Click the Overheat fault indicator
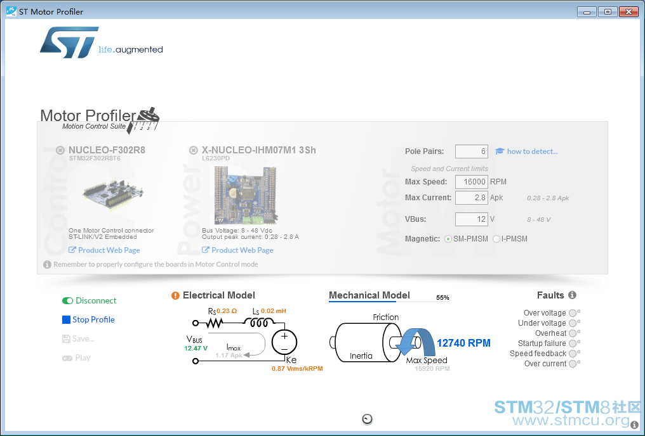 (573, 333)
